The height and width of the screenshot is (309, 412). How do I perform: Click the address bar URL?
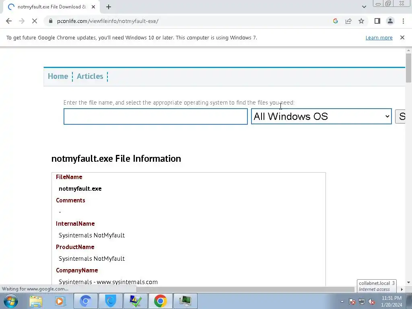[107, 21]
